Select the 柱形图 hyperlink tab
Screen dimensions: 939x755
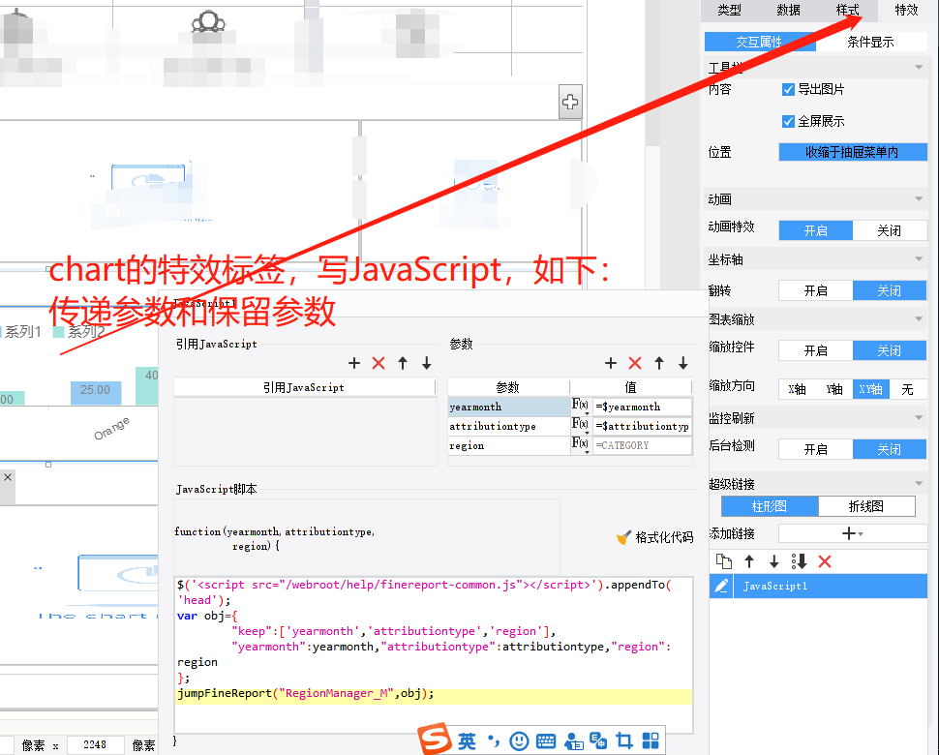coord(770,506)
